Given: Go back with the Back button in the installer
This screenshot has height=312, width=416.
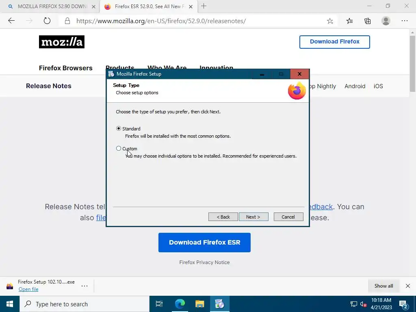Looking at the screenshot, I should [x=223, y=217].
